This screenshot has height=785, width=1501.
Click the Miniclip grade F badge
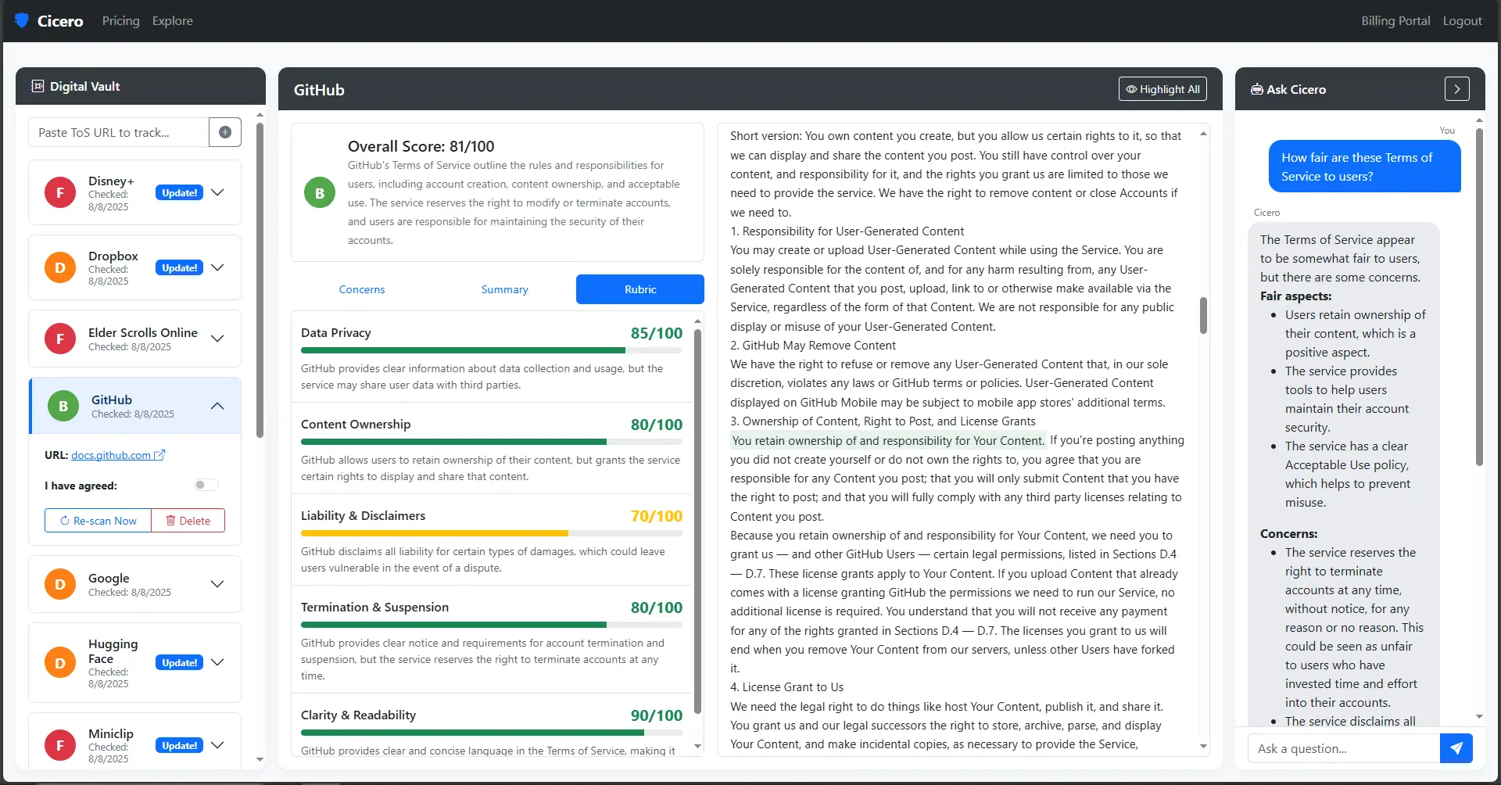point(60,745)
